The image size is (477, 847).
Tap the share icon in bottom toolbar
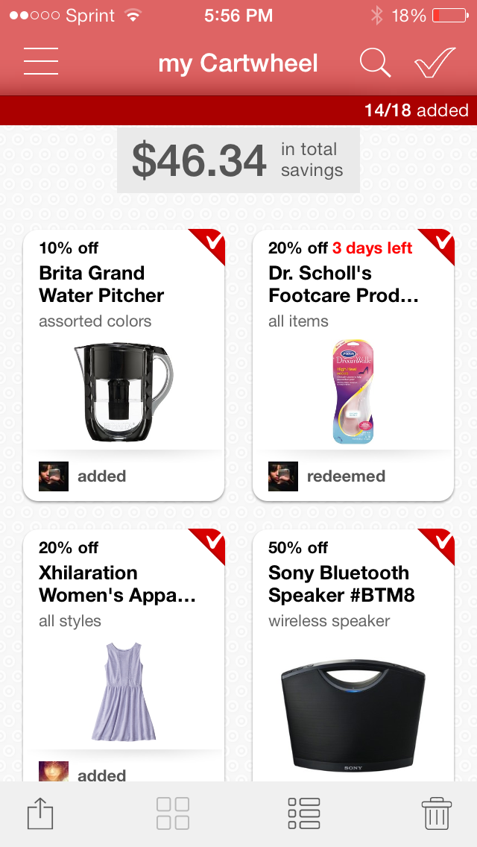(40, 813)
